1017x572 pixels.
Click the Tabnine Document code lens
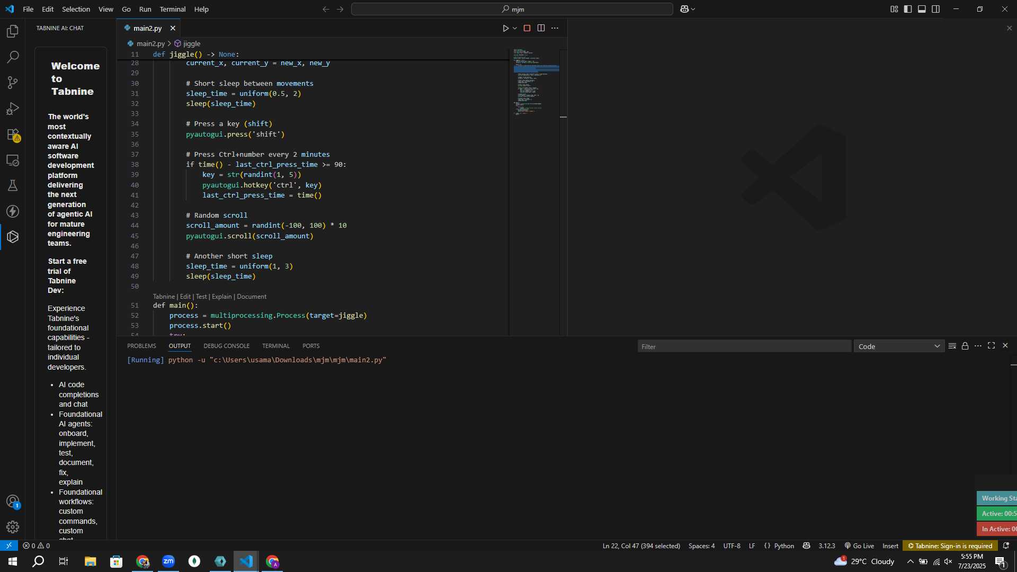tap(252, 297)
